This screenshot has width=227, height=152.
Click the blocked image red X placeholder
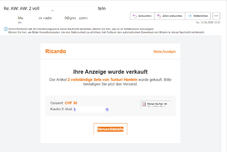(x=144, y=104)
